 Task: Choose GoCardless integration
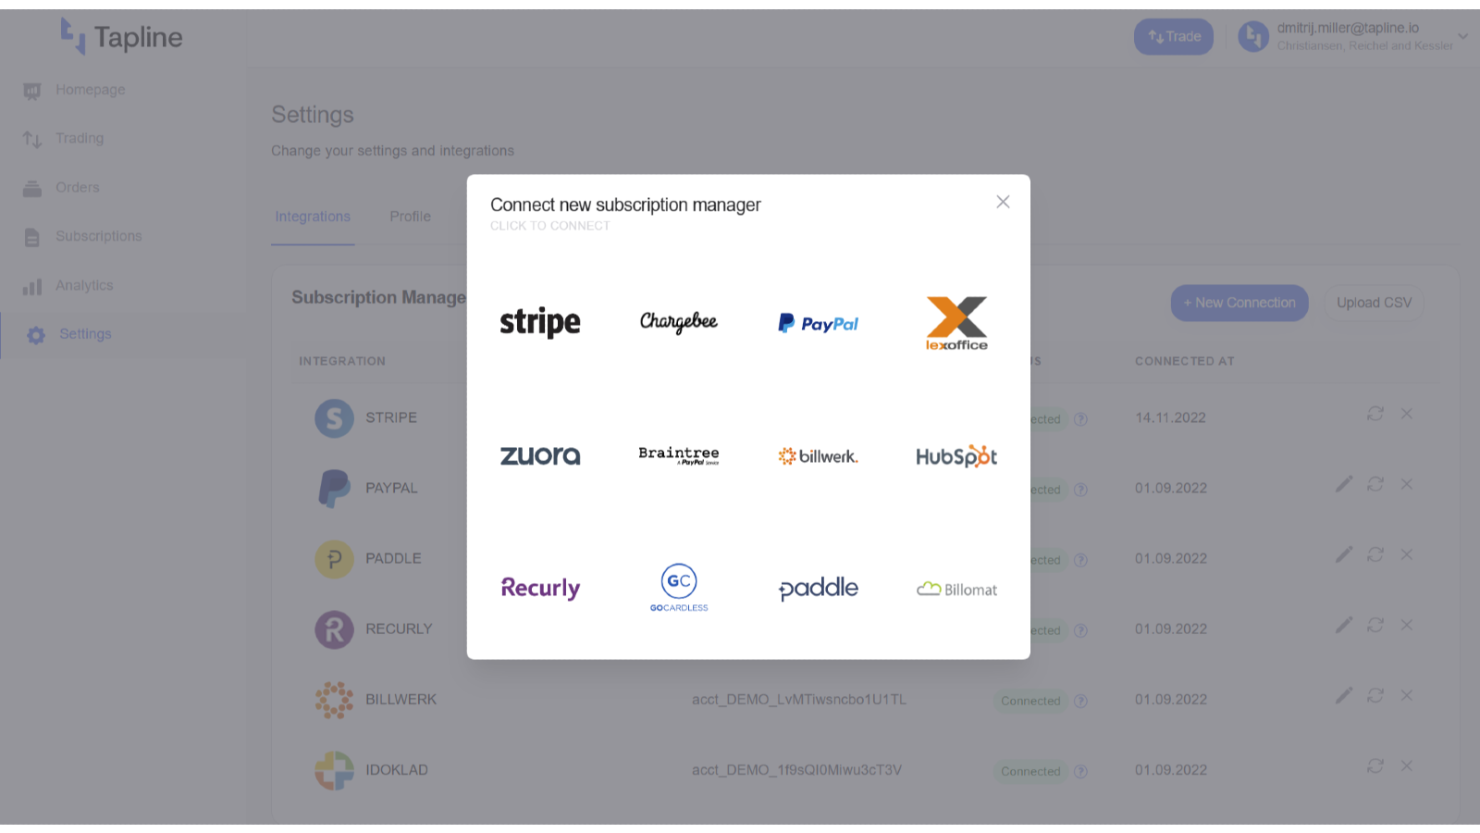[x=679, y=588]
